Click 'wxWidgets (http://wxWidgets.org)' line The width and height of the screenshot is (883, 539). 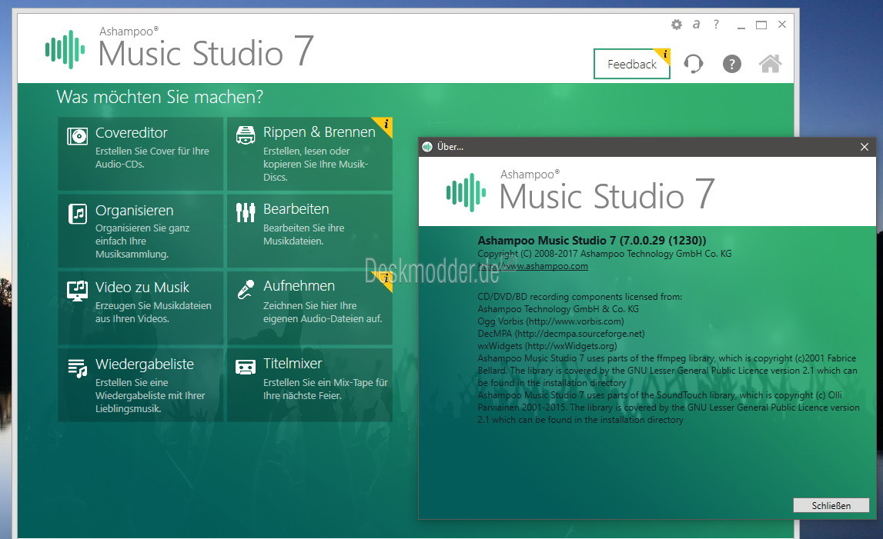547,346
